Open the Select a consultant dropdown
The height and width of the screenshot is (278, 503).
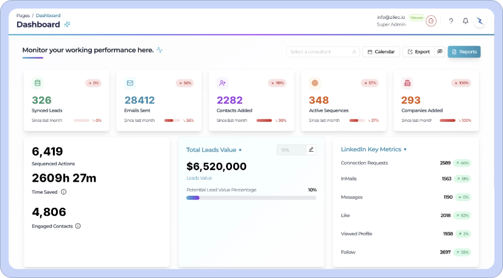(x=323, y=52)
